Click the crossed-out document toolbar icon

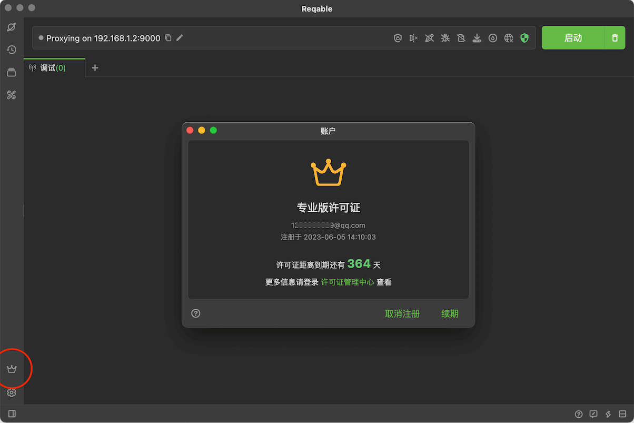coord(461,38)
